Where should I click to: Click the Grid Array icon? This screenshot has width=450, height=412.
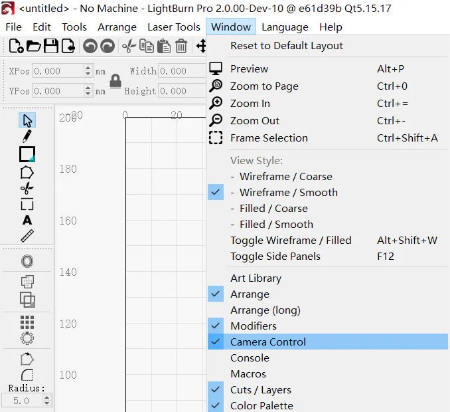(x=27, y=322)
